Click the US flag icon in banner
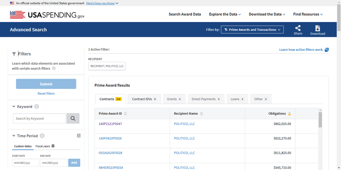 coord(12,3)
